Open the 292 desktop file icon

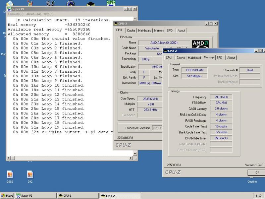click(x=30, y=174)
